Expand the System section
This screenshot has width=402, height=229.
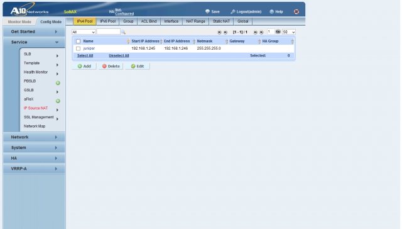coord(34,148)
